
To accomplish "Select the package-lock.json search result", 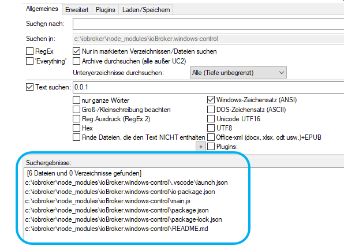I will click(124, 219).
